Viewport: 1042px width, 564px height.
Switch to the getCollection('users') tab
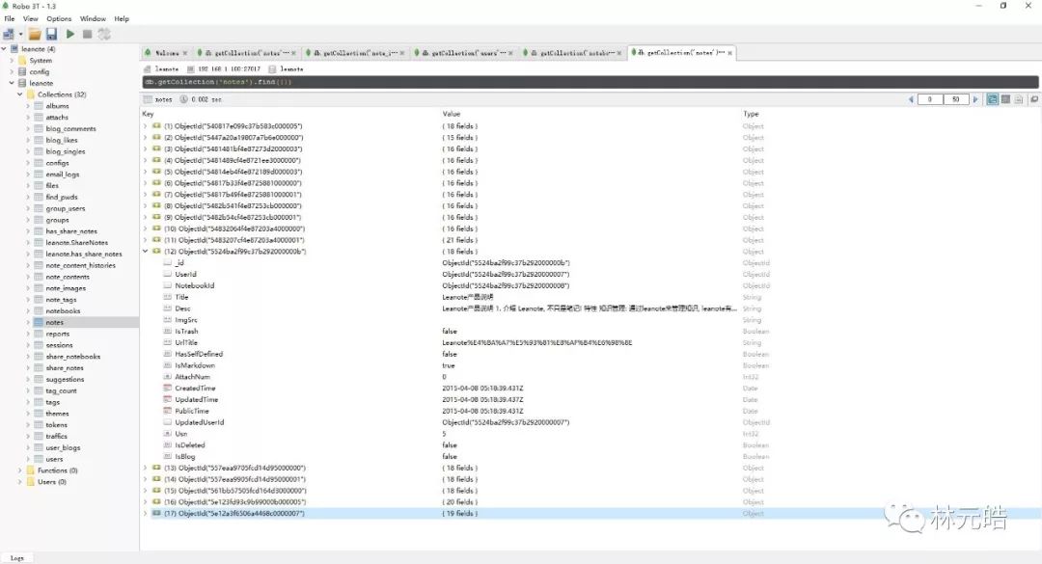click(464, 52)
